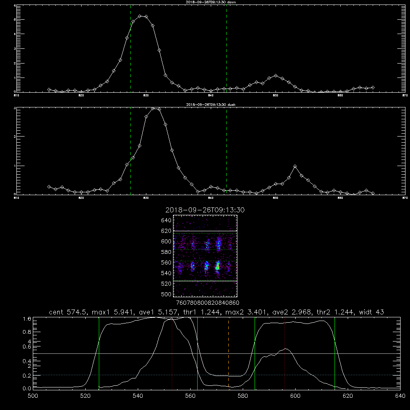Click the '0.0' y-axis label of the bottom plot
The height and width of the screenshot is (410, 410).
pyautogui.click(x=27, y=388)
